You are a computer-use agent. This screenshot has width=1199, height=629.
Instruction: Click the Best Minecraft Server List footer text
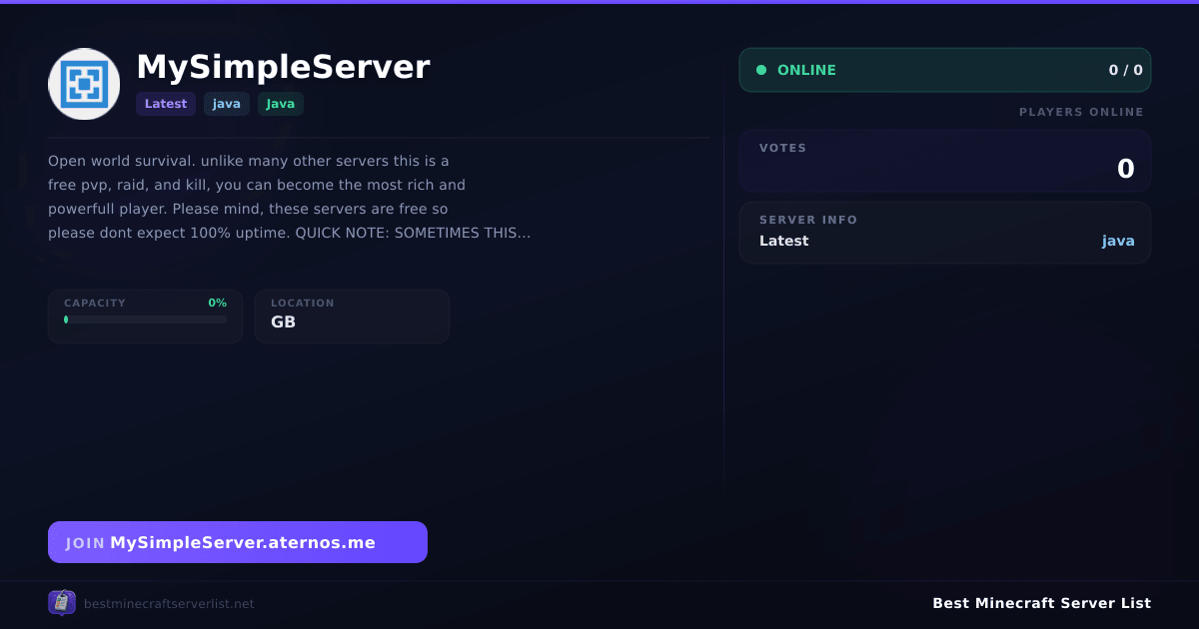(1041, 603)
